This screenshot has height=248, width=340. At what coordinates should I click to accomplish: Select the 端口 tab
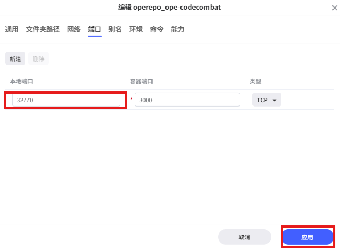tap(95, 30)
